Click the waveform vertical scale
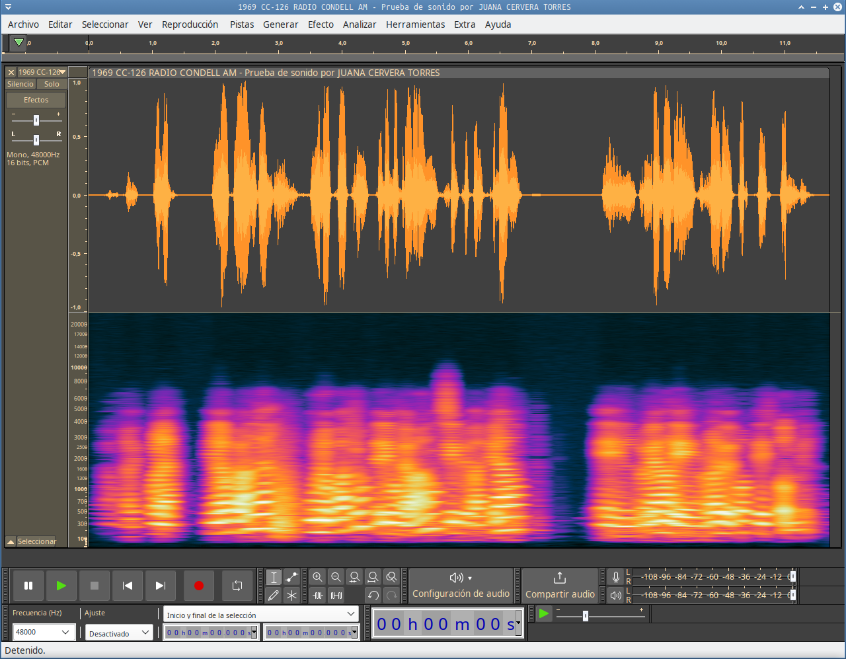 [x=78, y=195]
